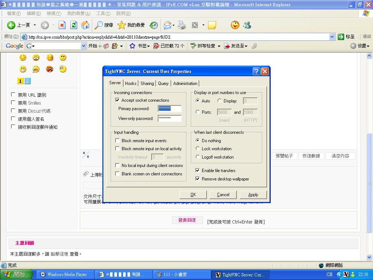
Task: Click the smiley face toolbar icon
Action: [x=235, y=25]
